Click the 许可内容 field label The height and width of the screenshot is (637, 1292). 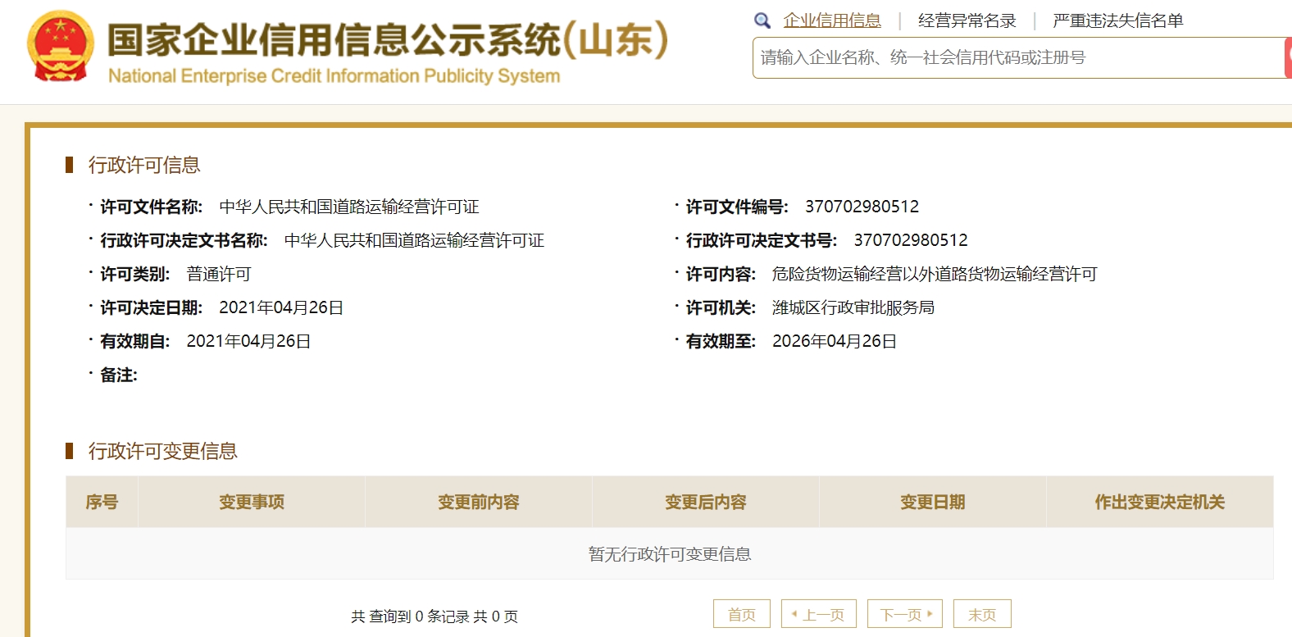point(721,274)
